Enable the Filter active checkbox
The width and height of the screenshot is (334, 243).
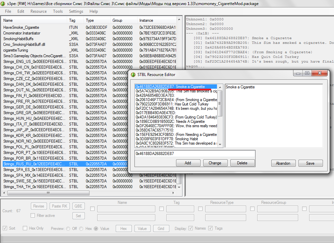pyautogui.click(x=33, y=216)
